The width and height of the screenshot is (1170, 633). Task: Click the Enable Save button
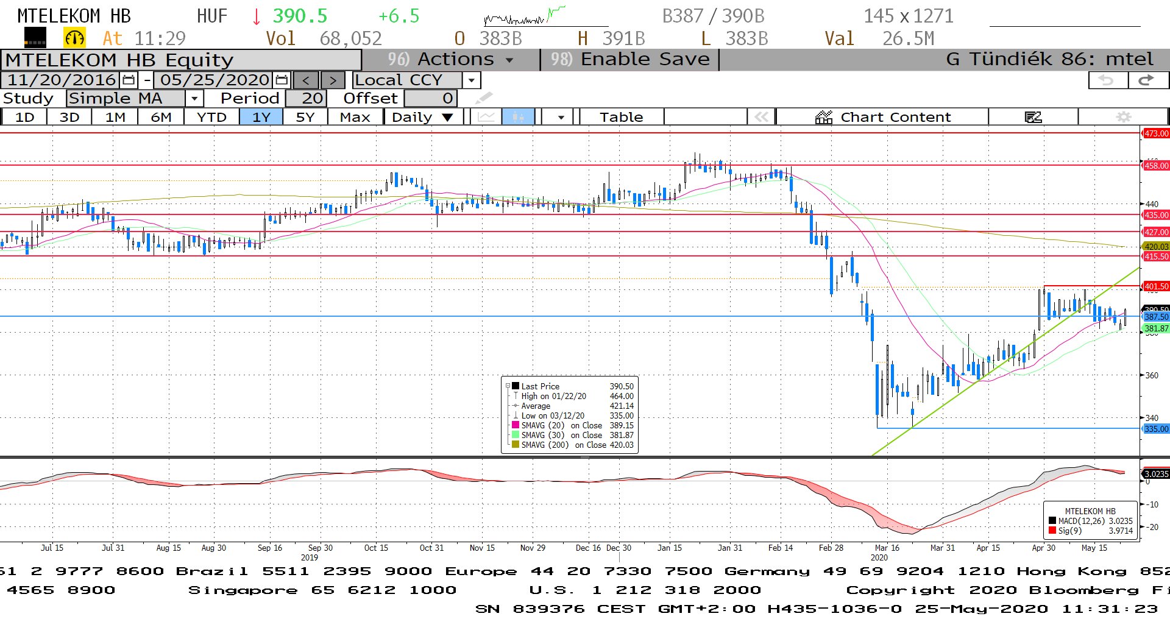pos(631,60)
